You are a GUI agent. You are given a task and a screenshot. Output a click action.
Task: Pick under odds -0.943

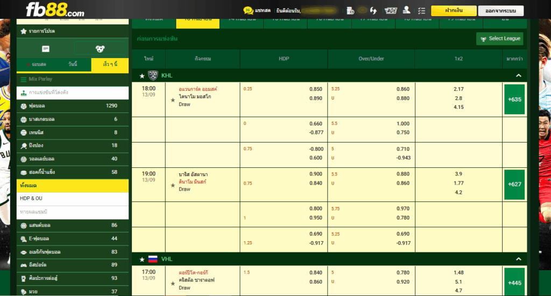click(403, 158)
